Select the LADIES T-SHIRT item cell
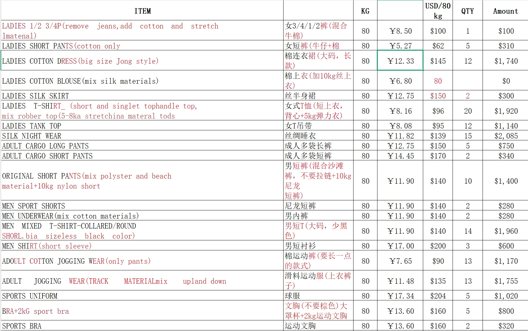528x331 pixels. tap(142, 111)
